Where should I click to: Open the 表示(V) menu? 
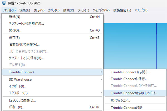(x=39, y=10)
